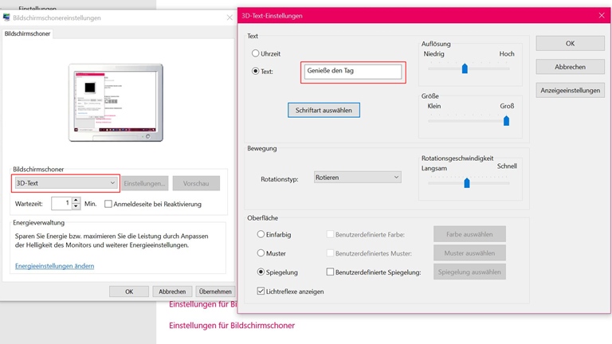Open Anzeigeeinstellungen from the dialog
The height and width of the screenshot is (344, 612).
pyautogui.click(x=570, y=90)
